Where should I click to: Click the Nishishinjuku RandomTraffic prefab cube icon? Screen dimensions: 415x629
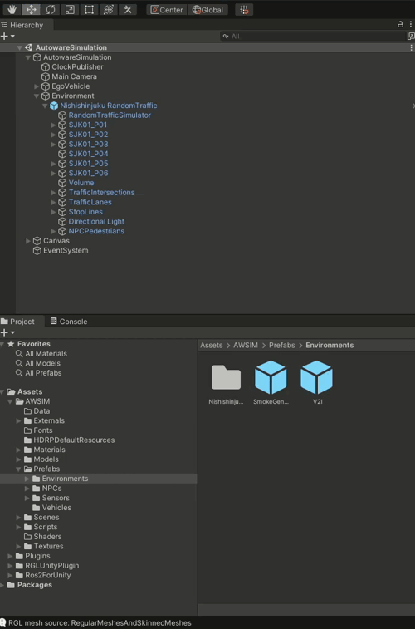pos(54,106)
